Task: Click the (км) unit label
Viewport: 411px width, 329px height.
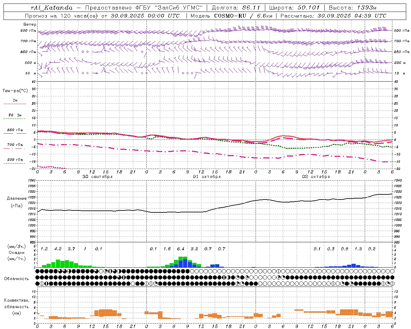Action: click(16, 313)
